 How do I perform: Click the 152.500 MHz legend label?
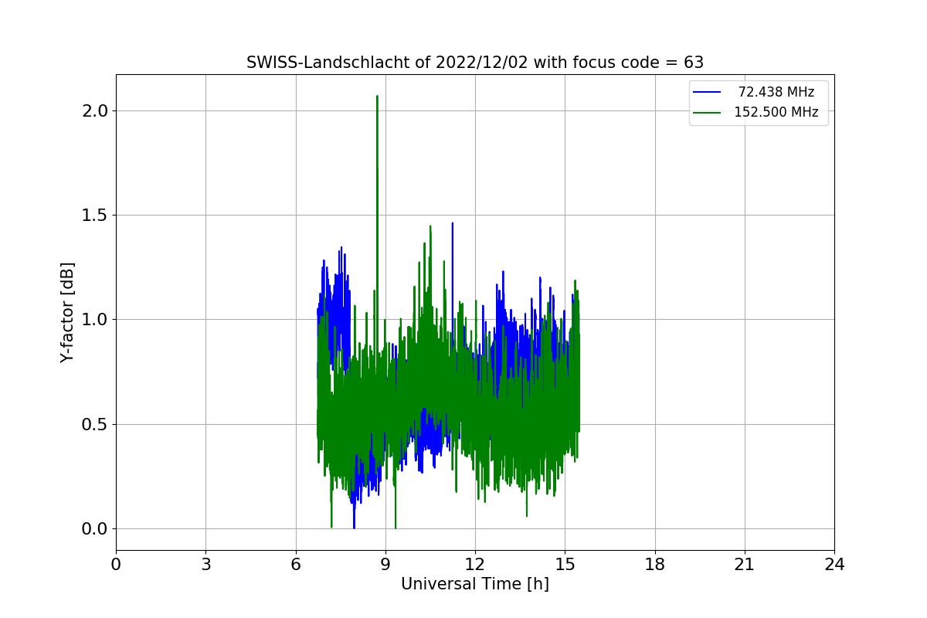[776, 112]
